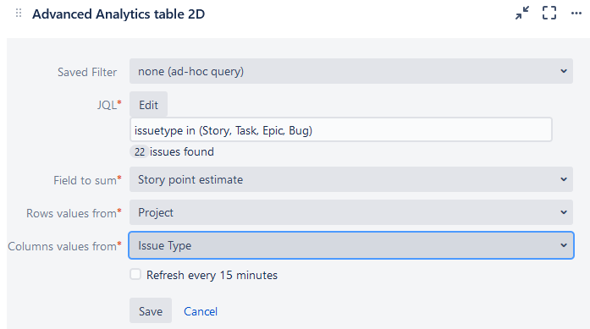Viewport: 590px width, 329px height.
Task: Click the Rows values from chevron arrow
Action: [563, 212]
